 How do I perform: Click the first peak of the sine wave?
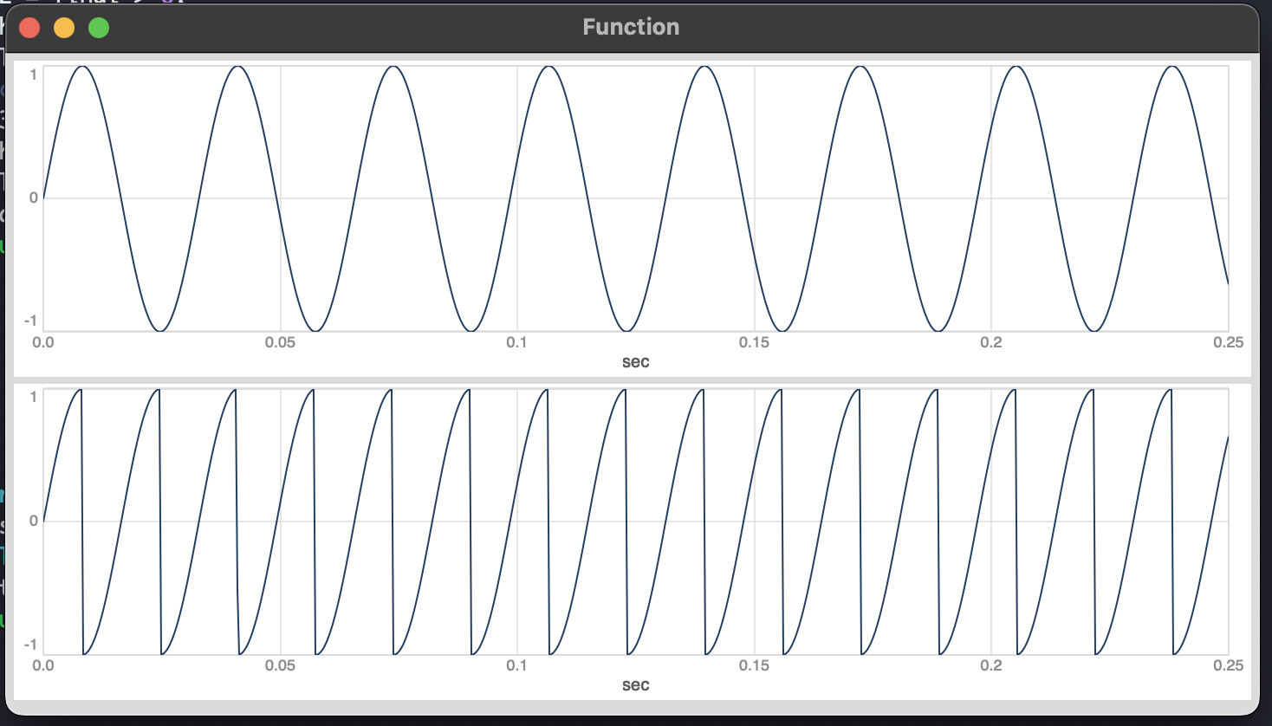(81, 67)
